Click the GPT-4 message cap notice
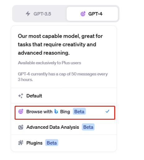 [63, 77]
